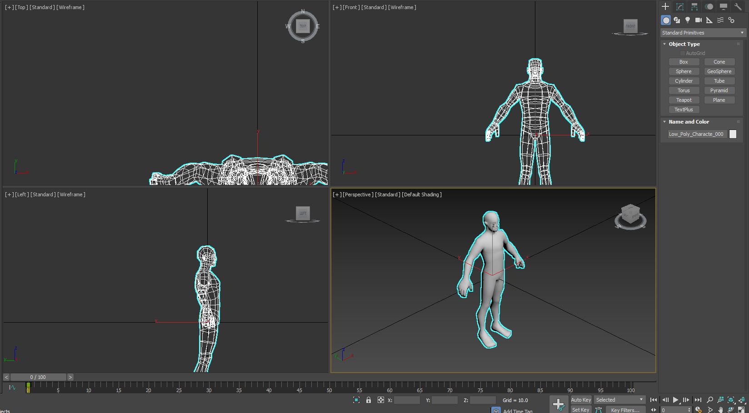Toggle Absolute/Offset transform mode icon

point(381,400)
